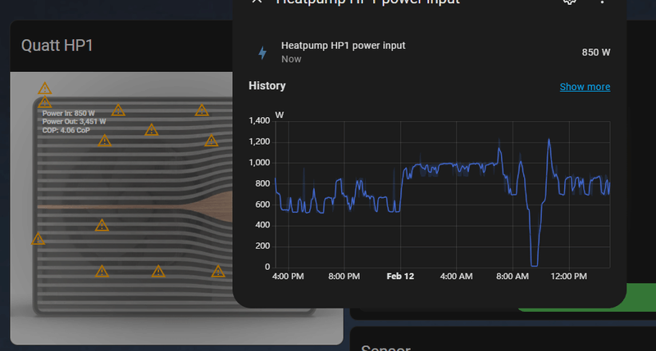Click the highest peak in the power graph
Screen dimensions: 656x351
(x=548, y=140)
